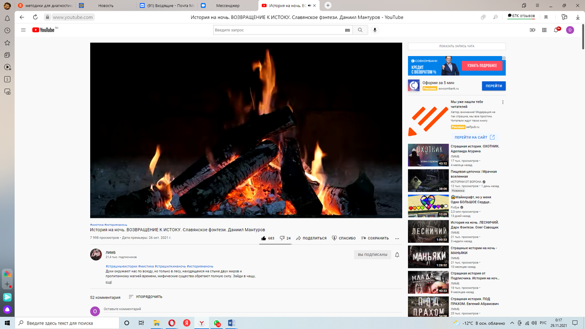
Task: Open Yandex sidebar favorites star
Action: click(7, 42)
